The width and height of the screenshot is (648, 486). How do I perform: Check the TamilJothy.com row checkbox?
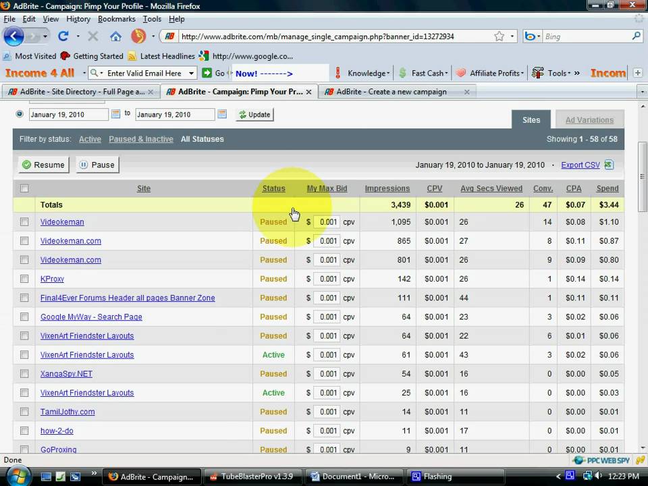coord(24,412)
